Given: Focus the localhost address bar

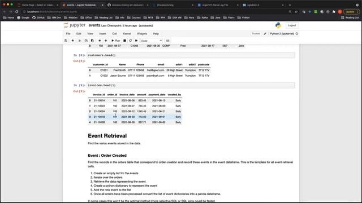Looking at the screenshot, I should 152,11.
